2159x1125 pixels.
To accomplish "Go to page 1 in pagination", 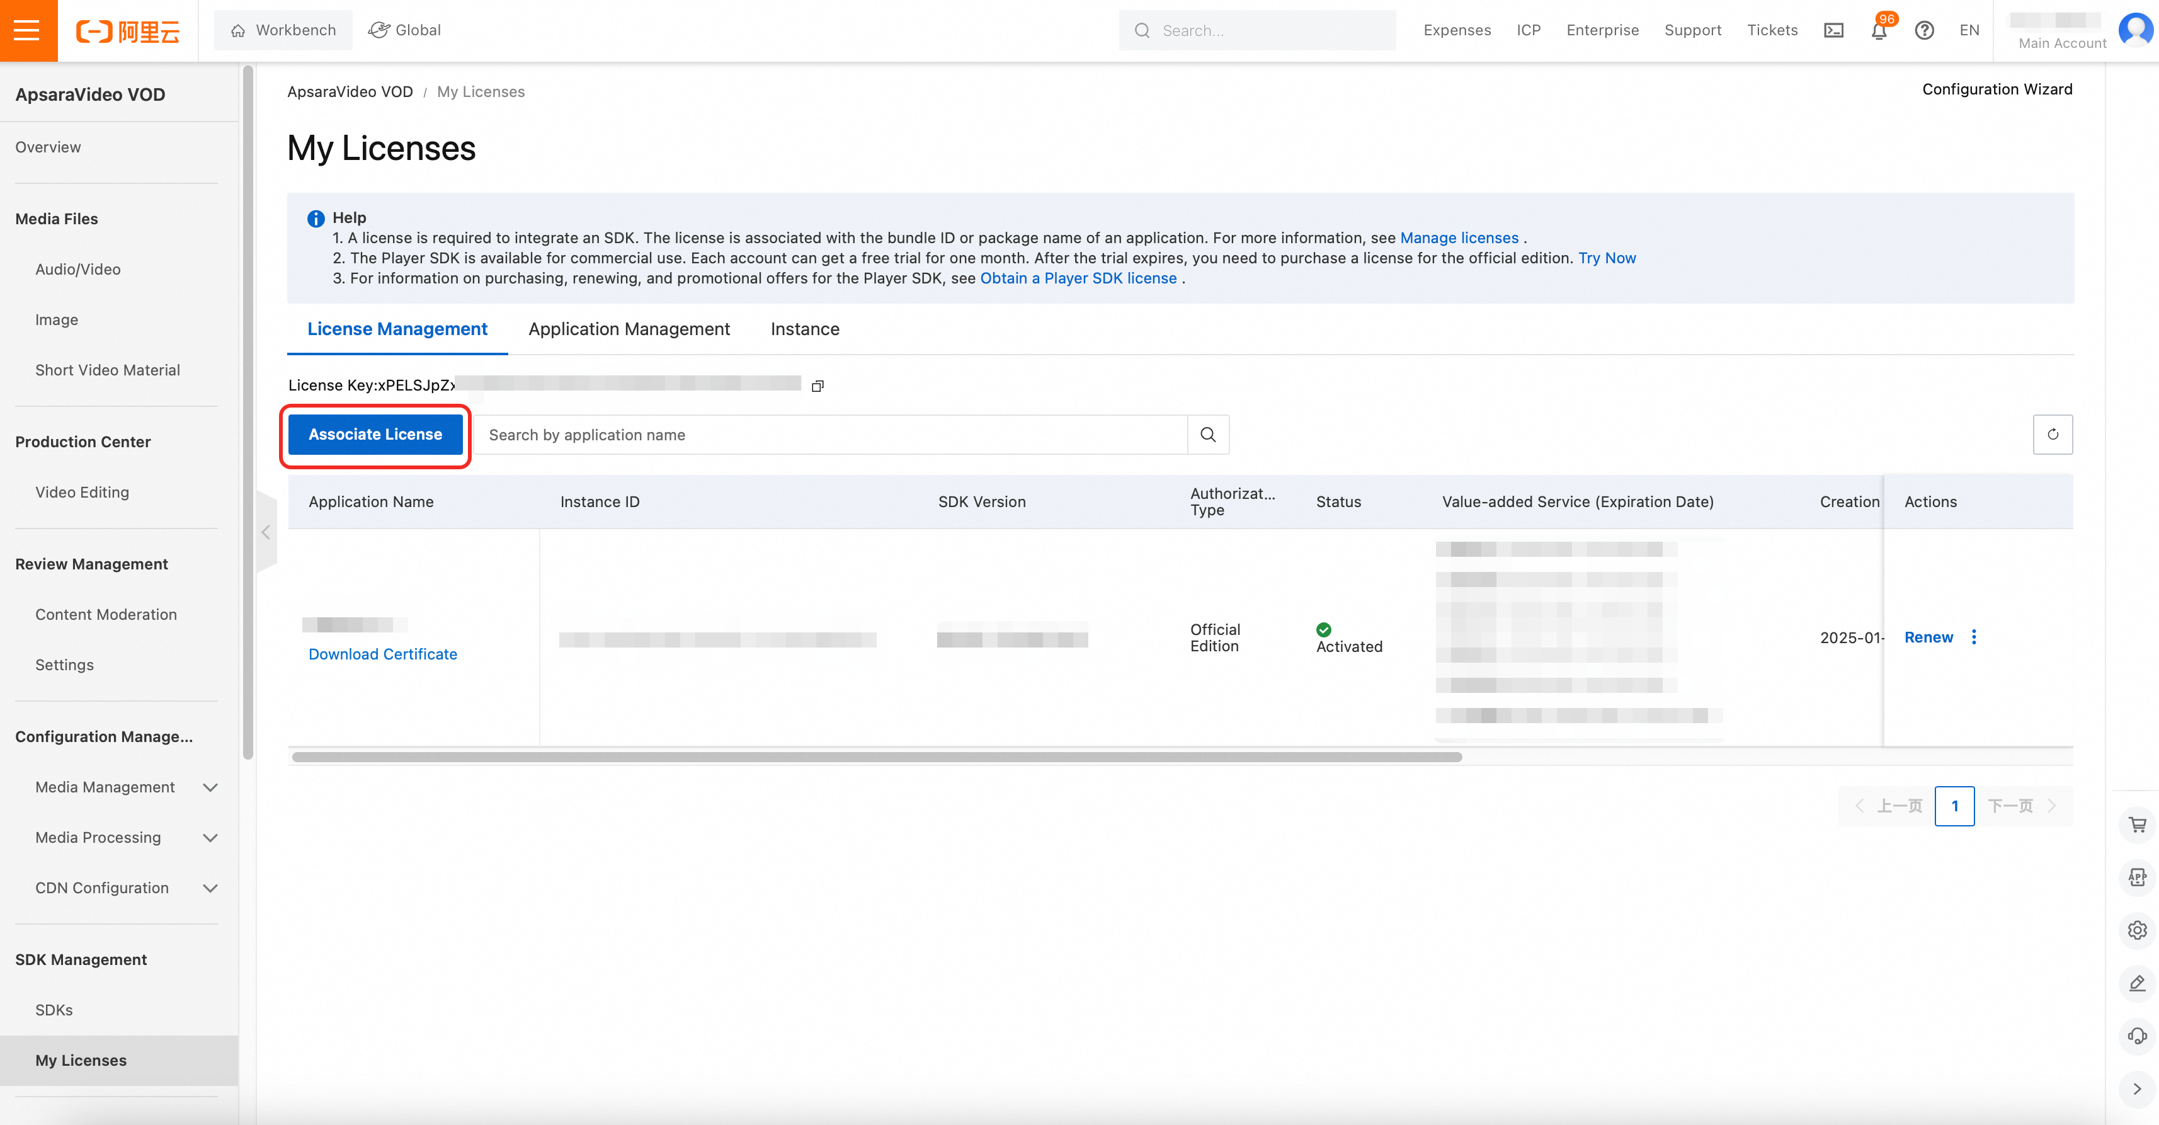I will coord(1954,806).
